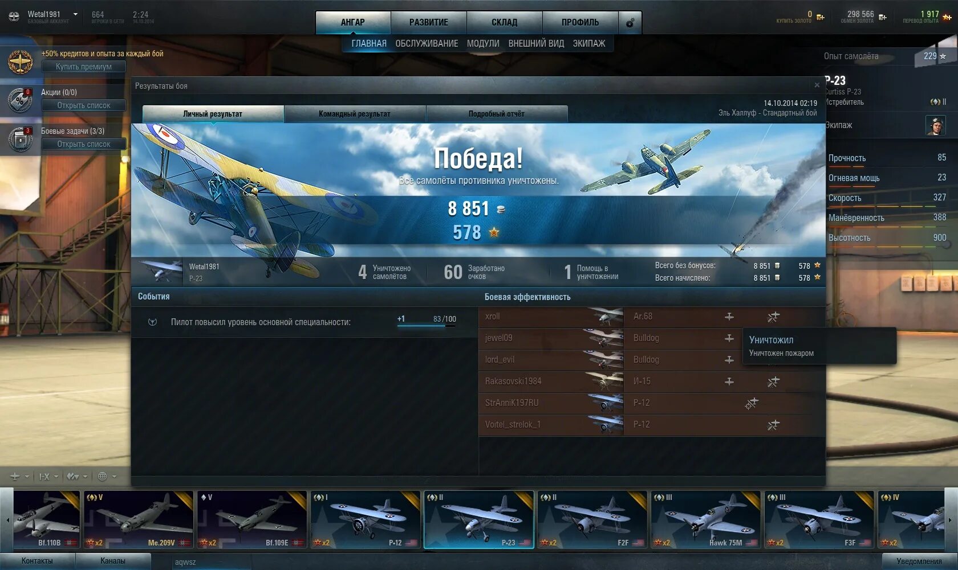Click the premium account emblem icon
The height and width of the screenshot is (570, 958).
point(20,61)
